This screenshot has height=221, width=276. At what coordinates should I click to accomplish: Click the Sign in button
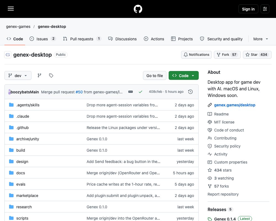[248, 9]
